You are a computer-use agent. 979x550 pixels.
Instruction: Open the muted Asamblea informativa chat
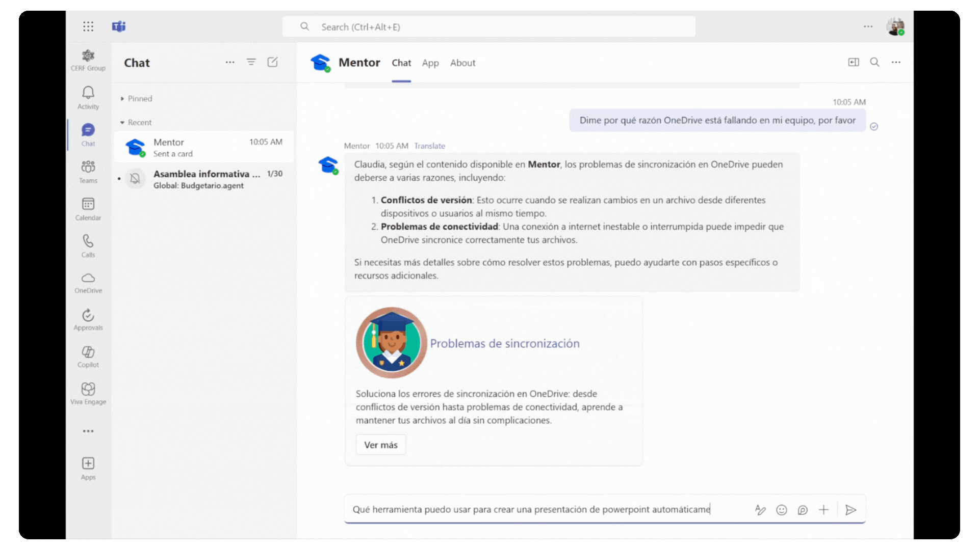pos(204,179)
